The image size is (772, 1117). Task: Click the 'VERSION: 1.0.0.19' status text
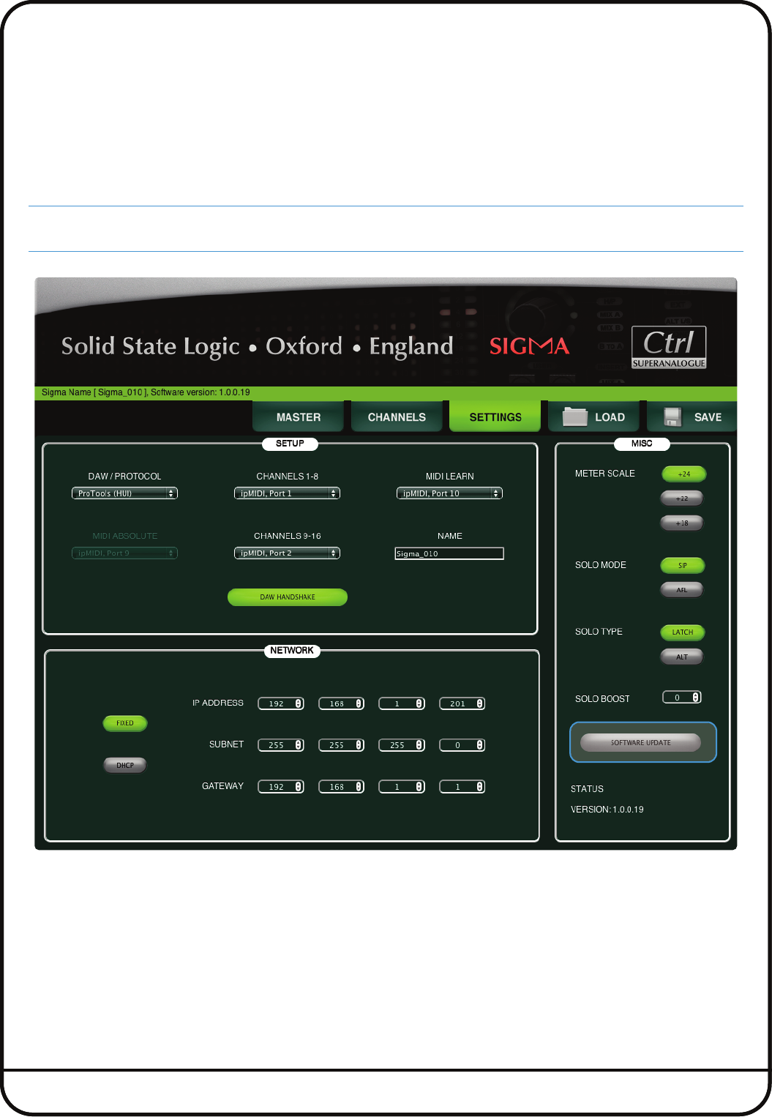pos(607,810)
